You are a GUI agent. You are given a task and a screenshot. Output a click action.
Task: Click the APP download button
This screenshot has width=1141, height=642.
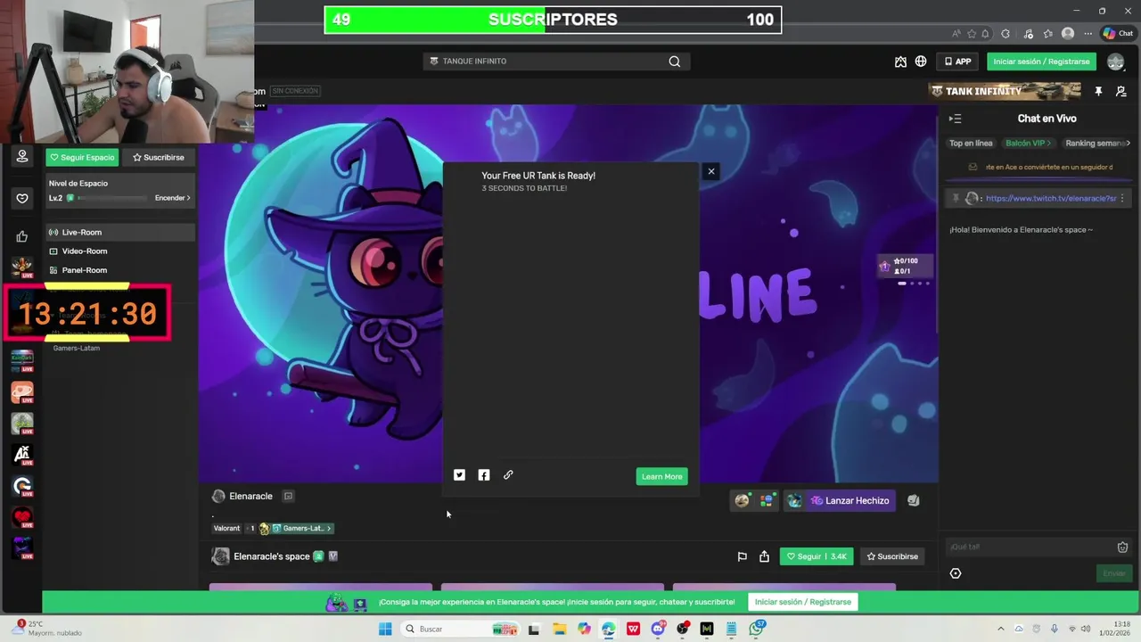(957, 62)
